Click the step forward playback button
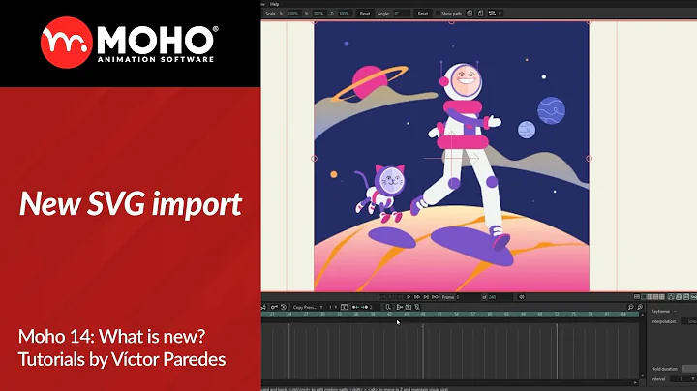697x391 pixels. (x=417, y=297)
